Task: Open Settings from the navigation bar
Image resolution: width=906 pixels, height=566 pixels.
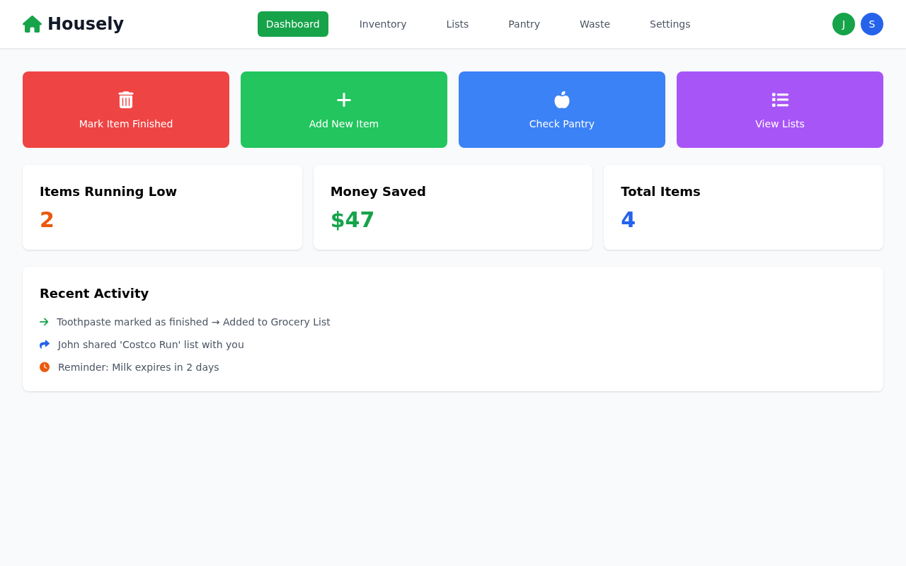Action: [x=670, y=24]
